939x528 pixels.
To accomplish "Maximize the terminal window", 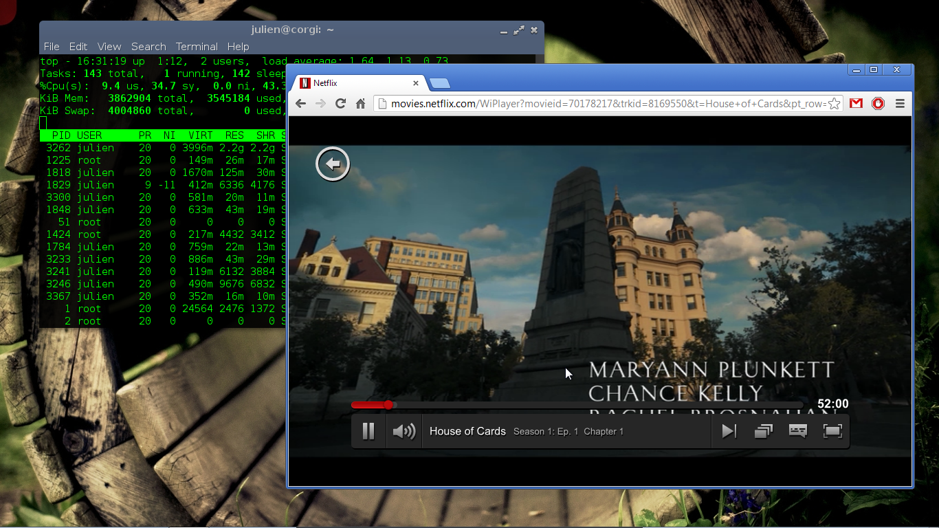I will (x=519, y=30).
